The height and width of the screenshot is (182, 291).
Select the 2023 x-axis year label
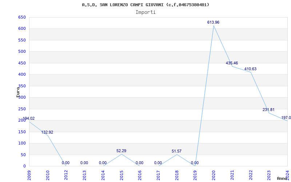[x=269, y=175]
